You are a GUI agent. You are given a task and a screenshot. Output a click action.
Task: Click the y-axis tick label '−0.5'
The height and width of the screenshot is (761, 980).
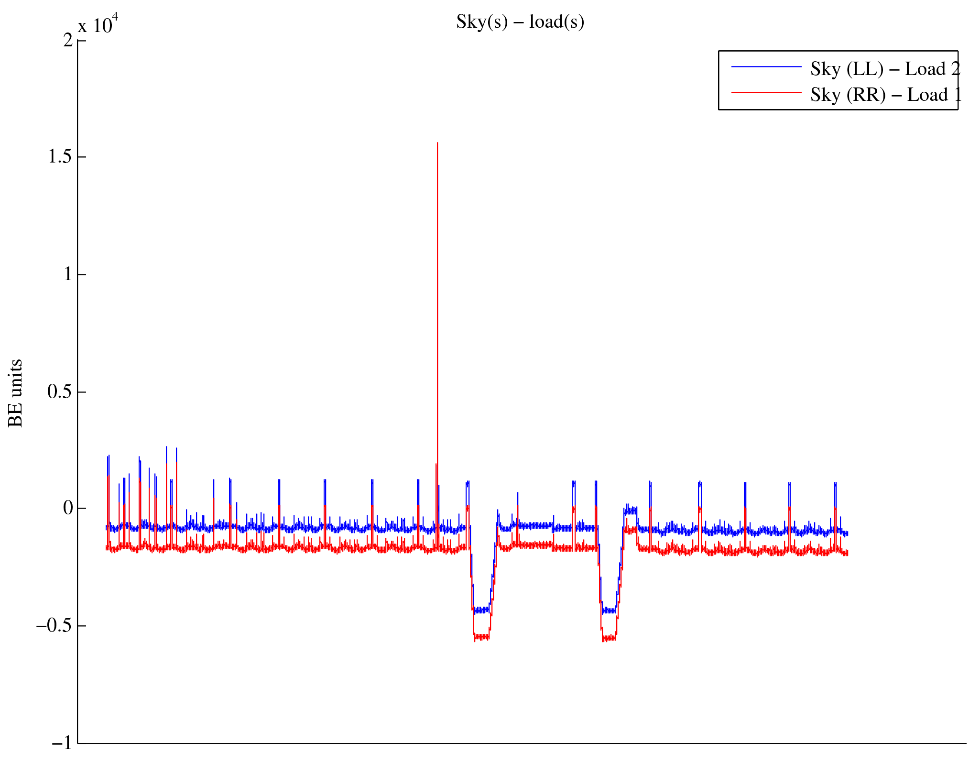[54, 625]
